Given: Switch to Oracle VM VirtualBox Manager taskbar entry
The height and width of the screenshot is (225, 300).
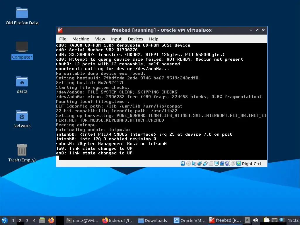Looking at the screenshot, I should [x=190, y=220].
